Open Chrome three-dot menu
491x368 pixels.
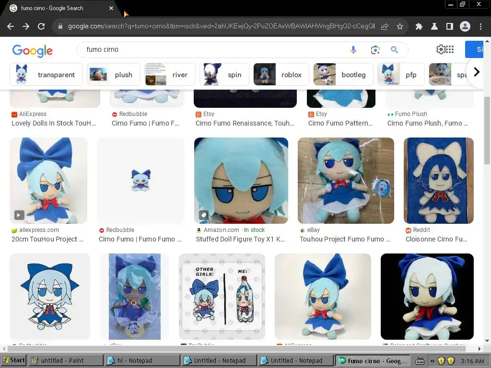tap(480, 27)
